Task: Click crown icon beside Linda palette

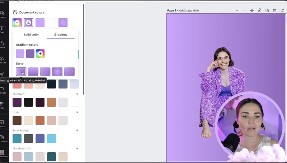Action: coord(77,112)
